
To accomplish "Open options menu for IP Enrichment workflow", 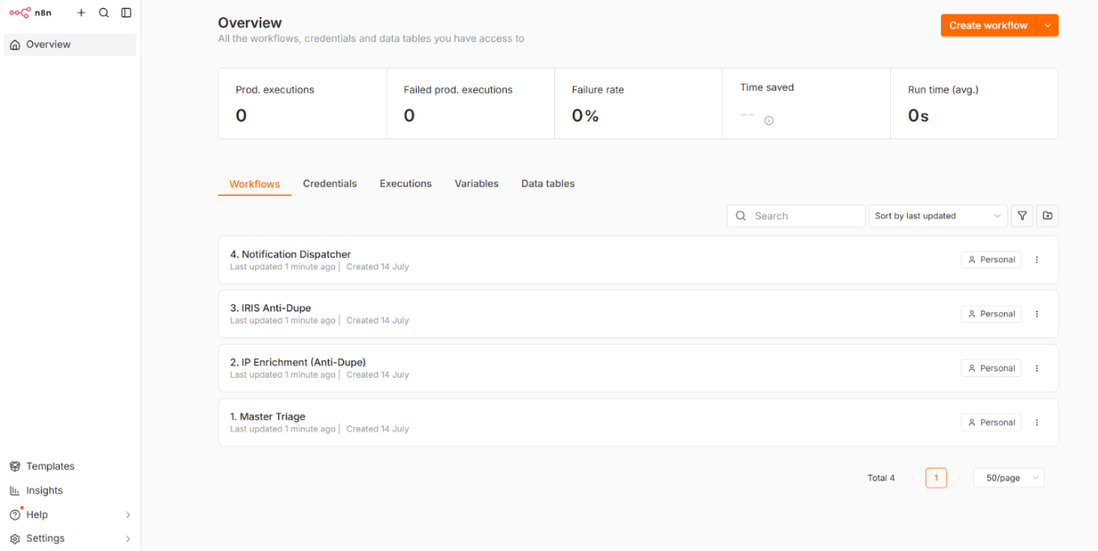I will 1037,368.
